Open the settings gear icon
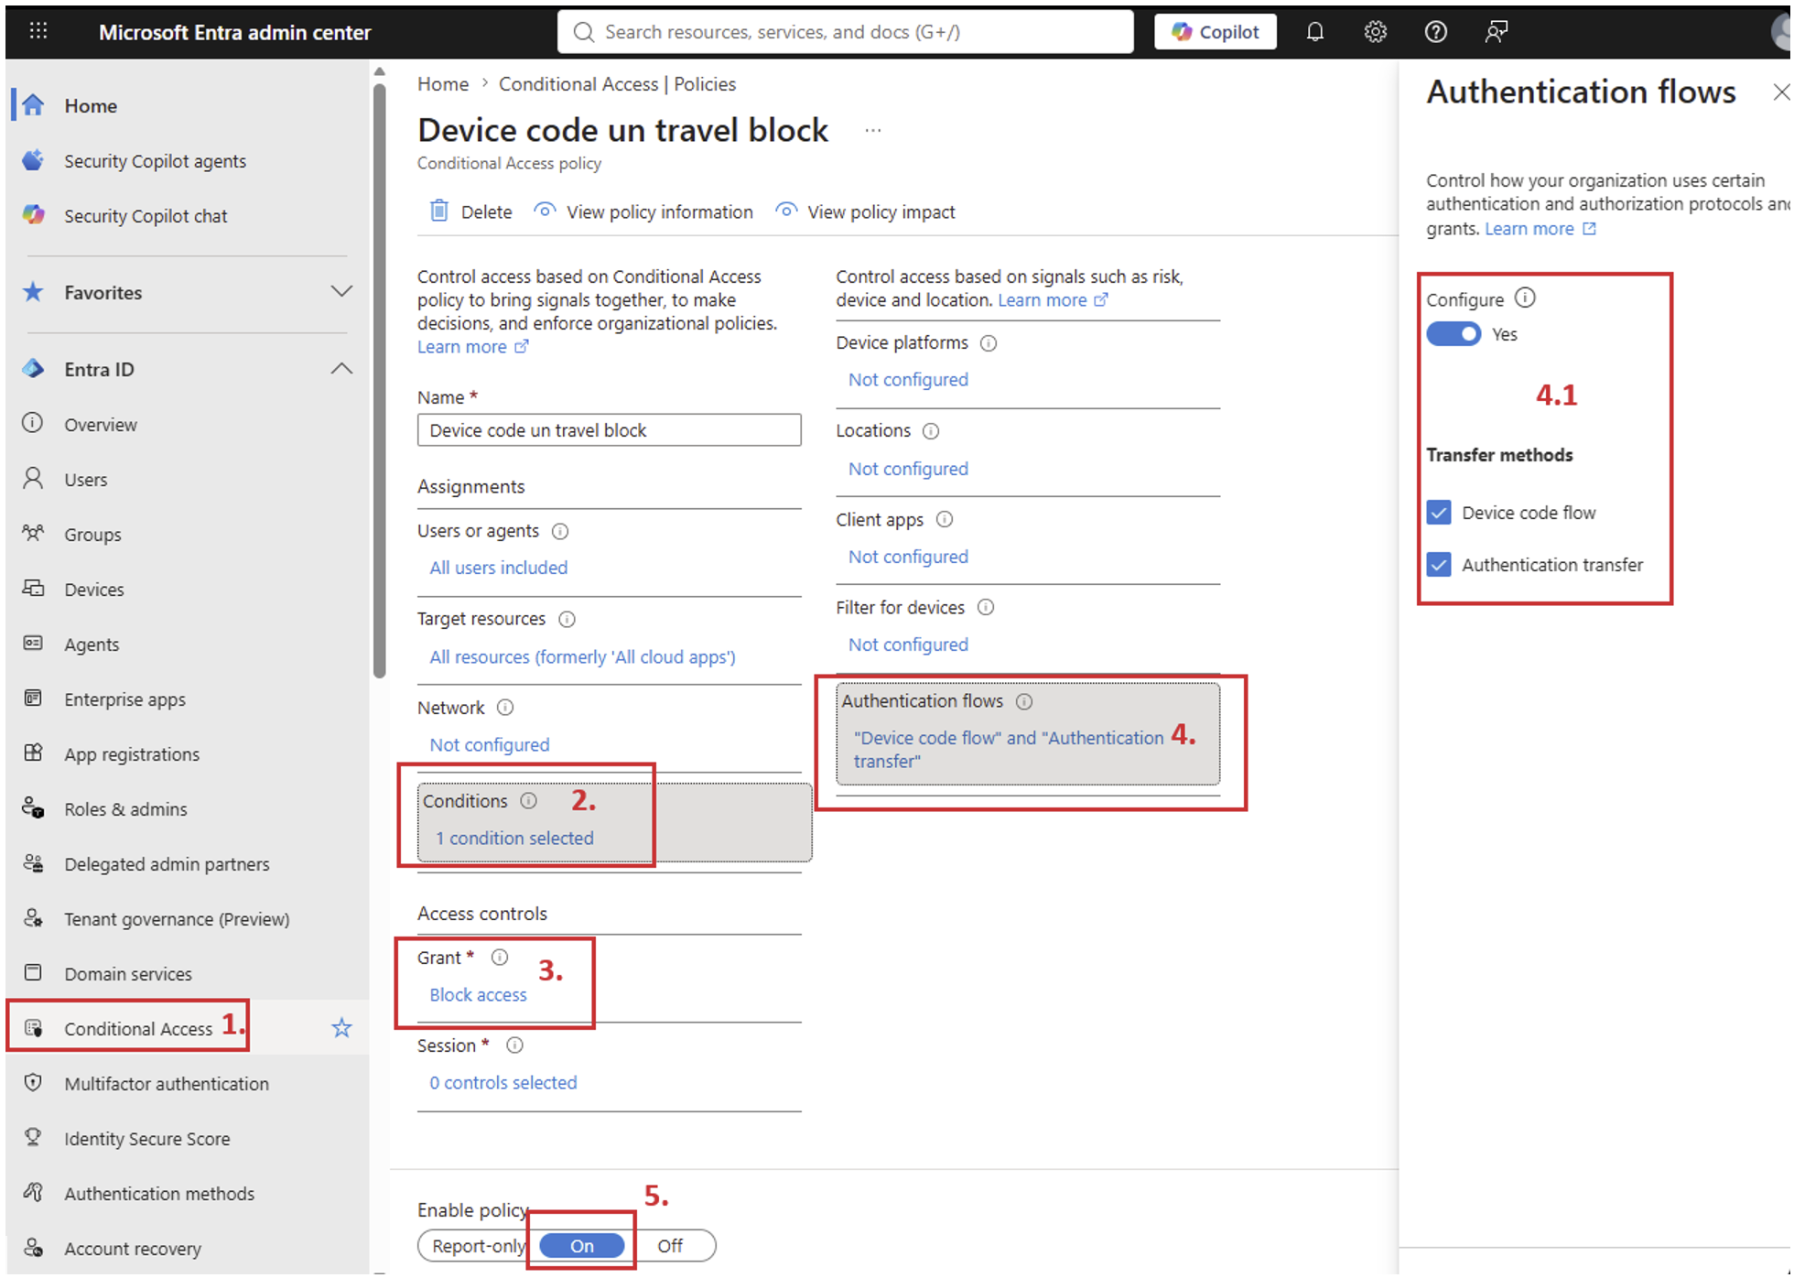The width and height of the screenshot is (1794, 1278). [x=1375, y=32]
